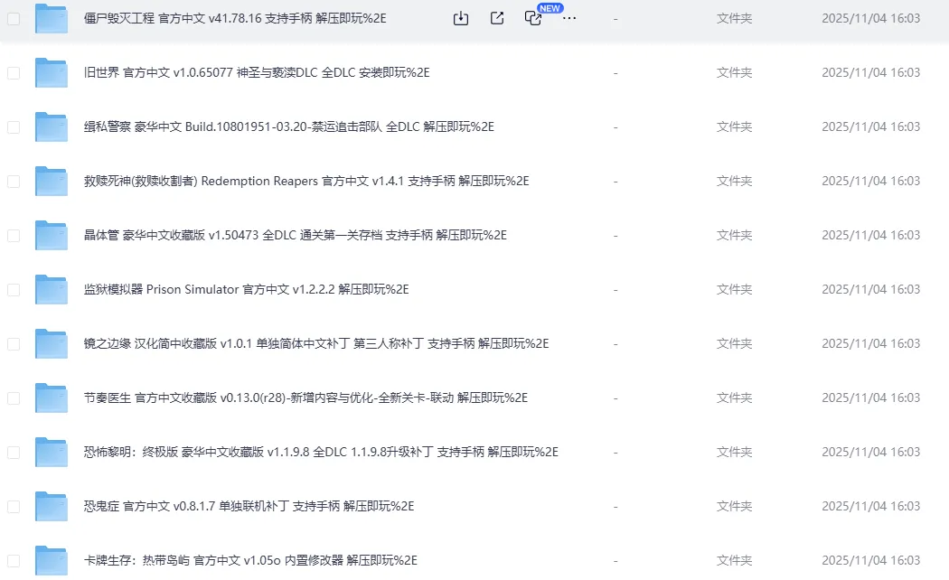Click folder icon for Prison Simulator
Screen dimensions: 949x580
point(51,289)
